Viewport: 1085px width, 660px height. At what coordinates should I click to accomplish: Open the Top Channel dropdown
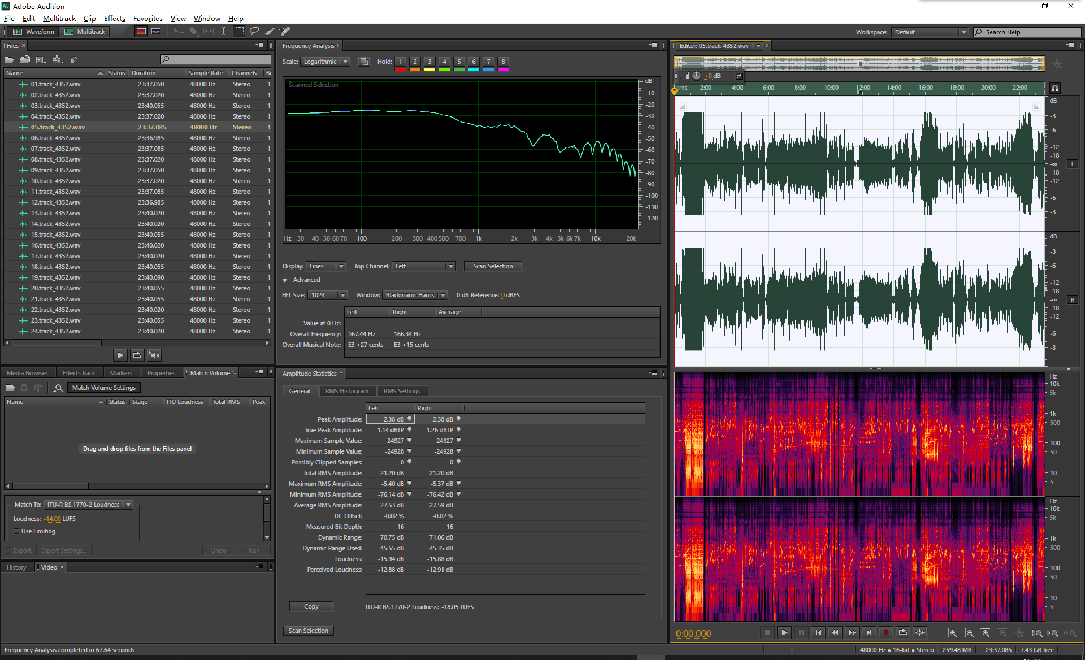tap(423, 266)
